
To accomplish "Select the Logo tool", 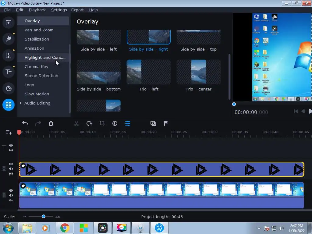I will pos(43,85).
